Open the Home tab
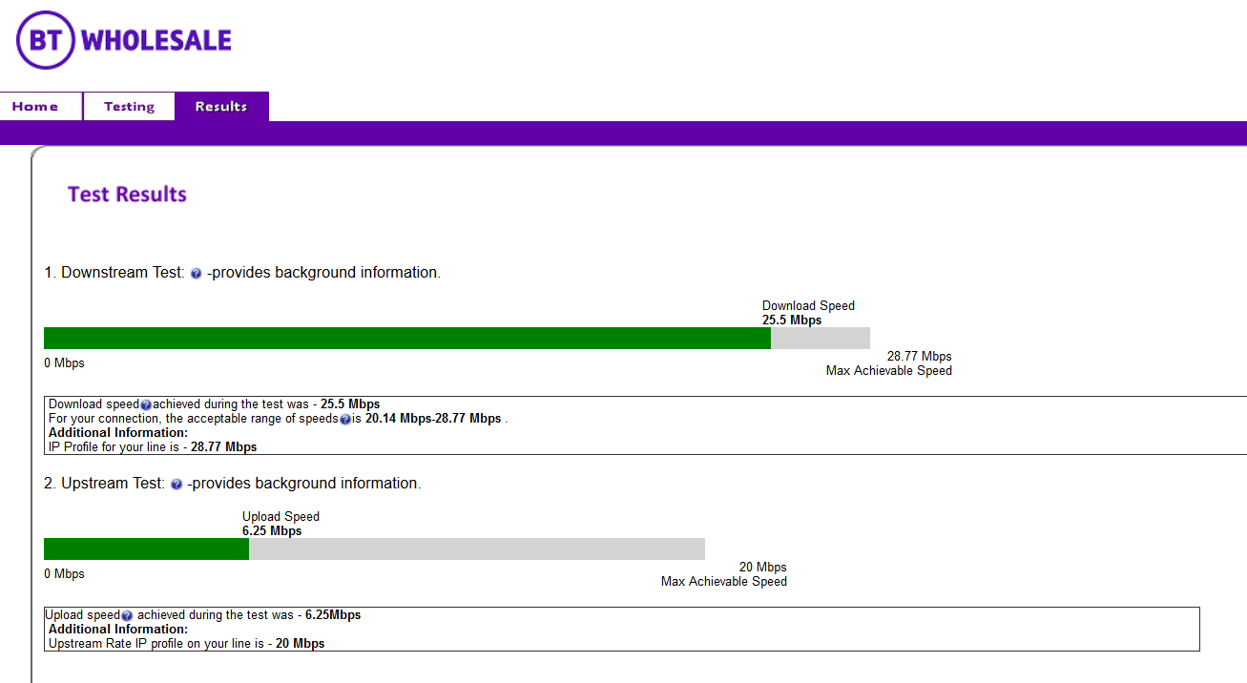 35,107
